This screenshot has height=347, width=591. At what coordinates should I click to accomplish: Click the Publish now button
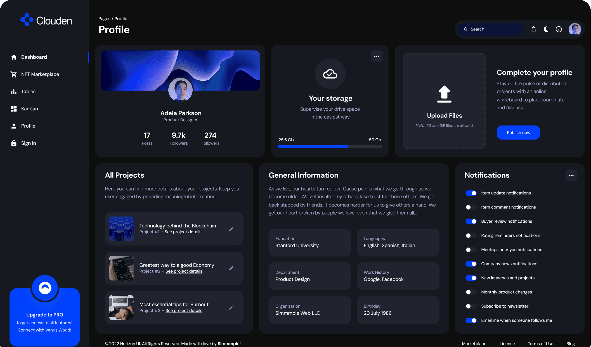point(518,133)
